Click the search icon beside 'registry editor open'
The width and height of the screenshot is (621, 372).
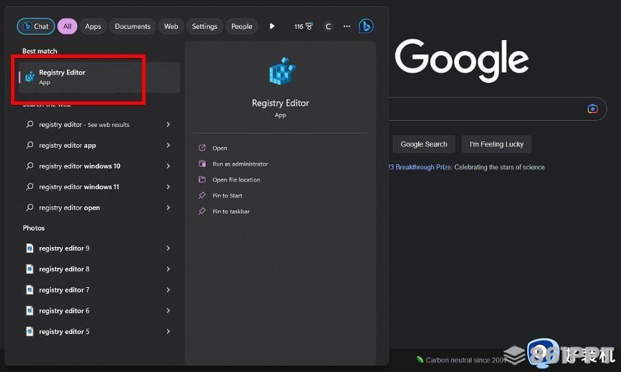pyautogui.click(x=30, y=207)
